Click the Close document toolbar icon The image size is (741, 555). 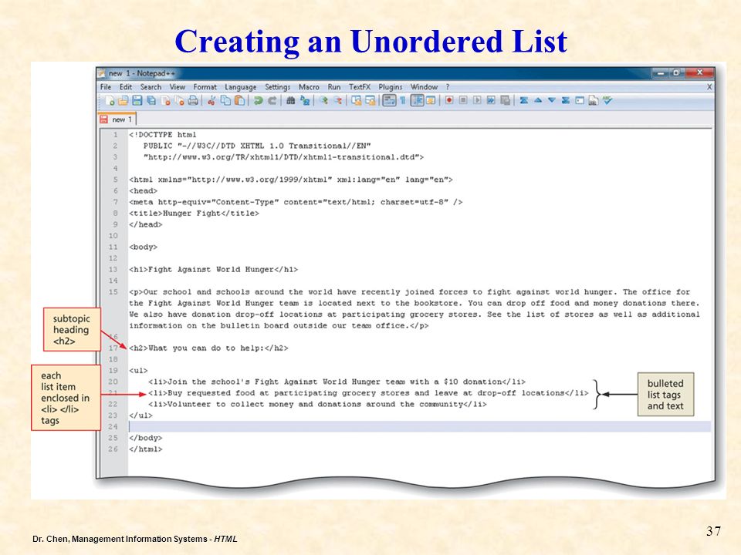pos(165,100)
